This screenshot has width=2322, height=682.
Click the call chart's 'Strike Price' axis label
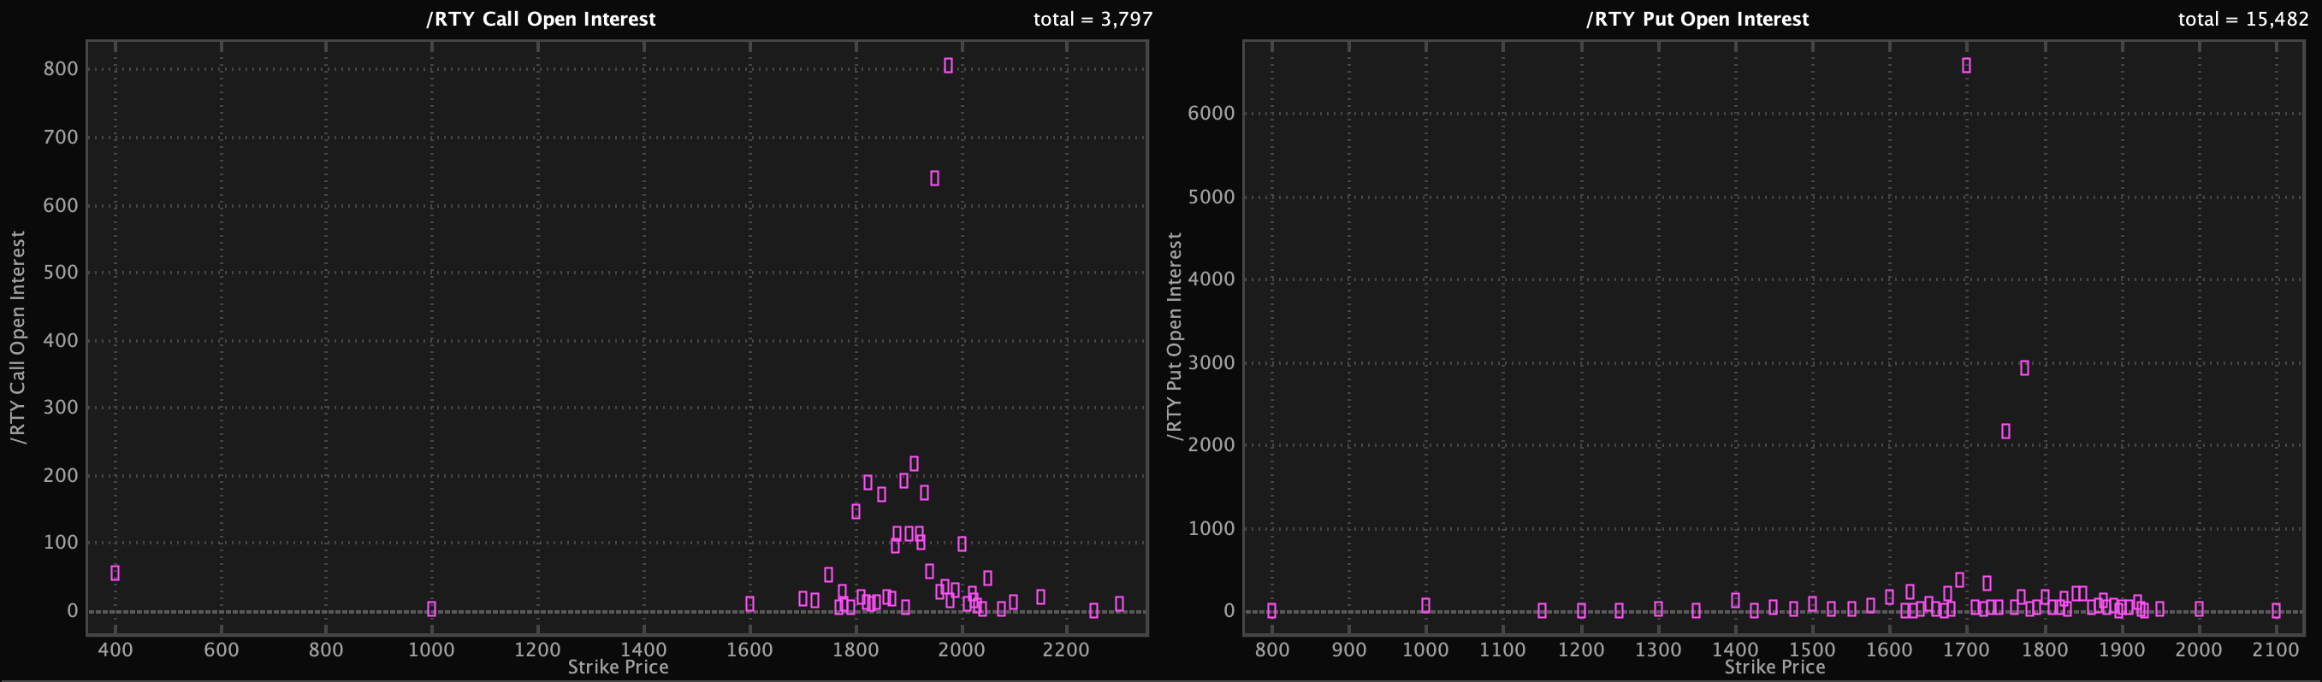tap(619, 667)
